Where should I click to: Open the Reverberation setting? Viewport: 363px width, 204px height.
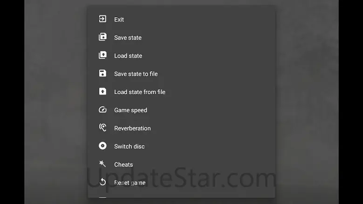(x=132, y=129)
